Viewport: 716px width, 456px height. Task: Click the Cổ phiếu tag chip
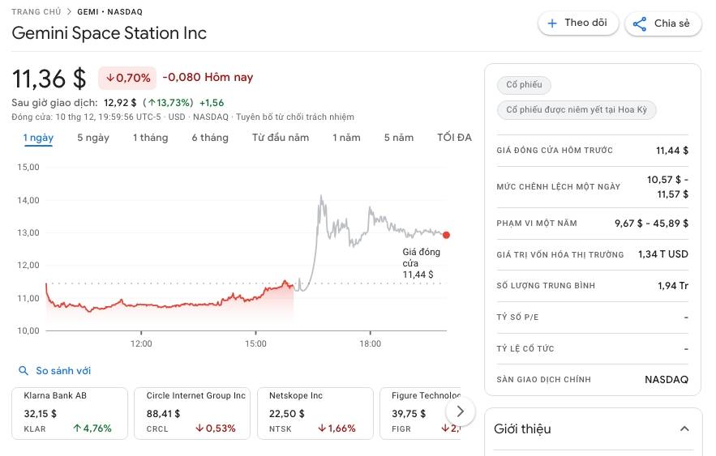[524, 85]
